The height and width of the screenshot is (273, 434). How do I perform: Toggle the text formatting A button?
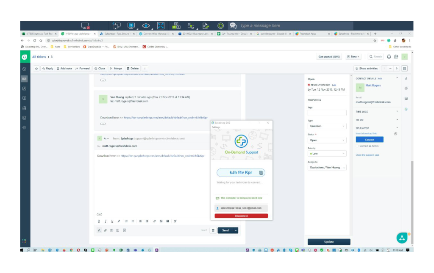pyautogui.click(x=99, y=230)
